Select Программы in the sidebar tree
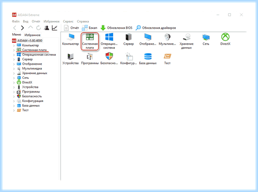258x192 pixels. point(28,91)
